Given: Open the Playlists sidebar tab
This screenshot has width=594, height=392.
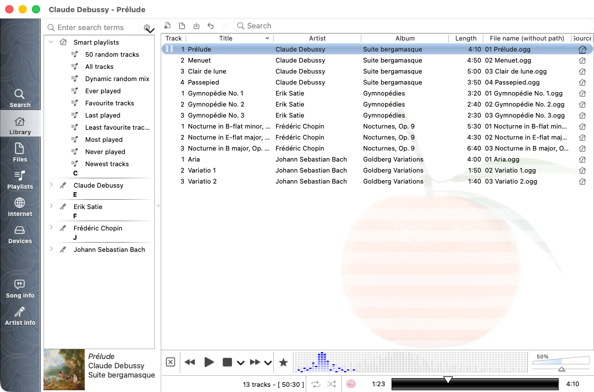Looking at the screenshot, I should (x=20, y=180).
